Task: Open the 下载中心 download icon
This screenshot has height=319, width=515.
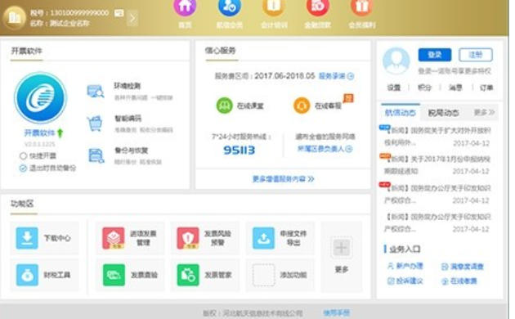Action: point(27,237)
